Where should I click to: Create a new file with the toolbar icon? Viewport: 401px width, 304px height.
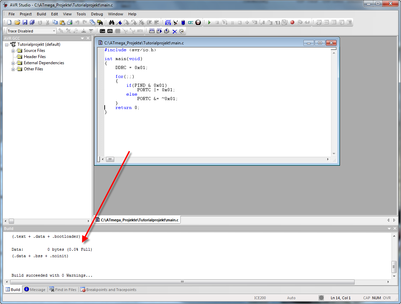[x=10, y=23]
